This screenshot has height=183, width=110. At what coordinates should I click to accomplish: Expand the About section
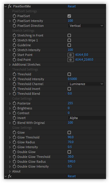point(10,171)
